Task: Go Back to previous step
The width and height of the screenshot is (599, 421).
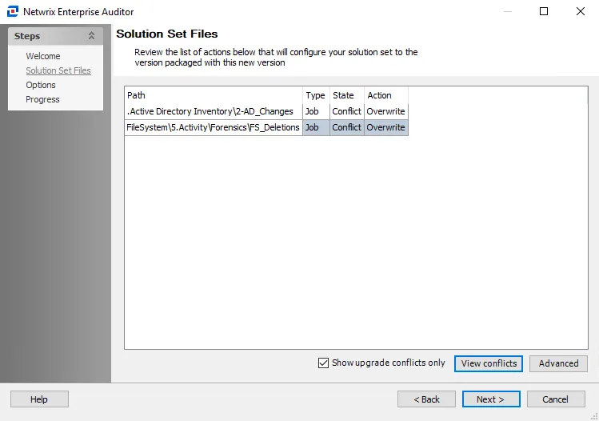Action: [426, 399]
